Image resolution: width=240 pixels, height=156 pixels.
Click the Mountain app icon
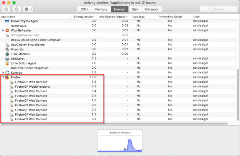tap(7, 49)
